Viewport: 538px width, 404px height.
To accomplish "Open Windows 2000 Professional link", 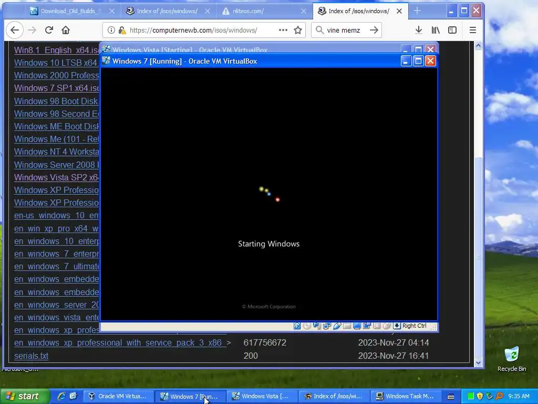I will click(57, 76).
